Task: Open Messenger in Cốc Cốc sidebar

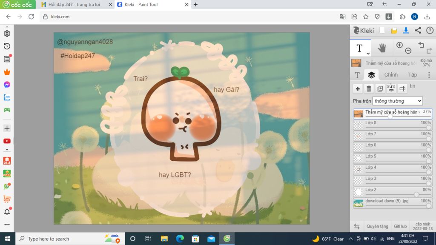Action: tap(7, 85)
